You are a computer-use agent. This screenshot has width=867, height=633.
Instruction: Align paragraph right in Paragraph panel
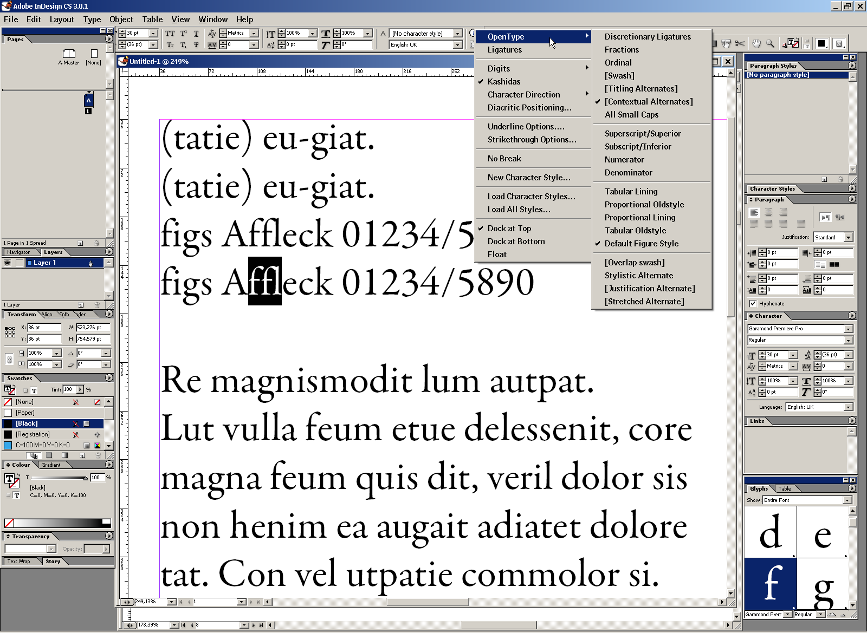pos(783,212)
